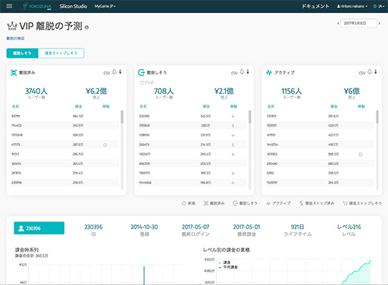Toggle the ゾンビ radio option
The width and height of the screenshot is (388, 285).
click(142, 83)
